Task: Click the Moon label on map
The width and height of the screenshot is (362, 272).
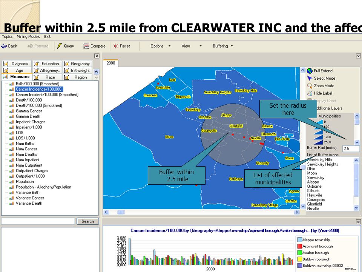Action: (x=169, y=137)
